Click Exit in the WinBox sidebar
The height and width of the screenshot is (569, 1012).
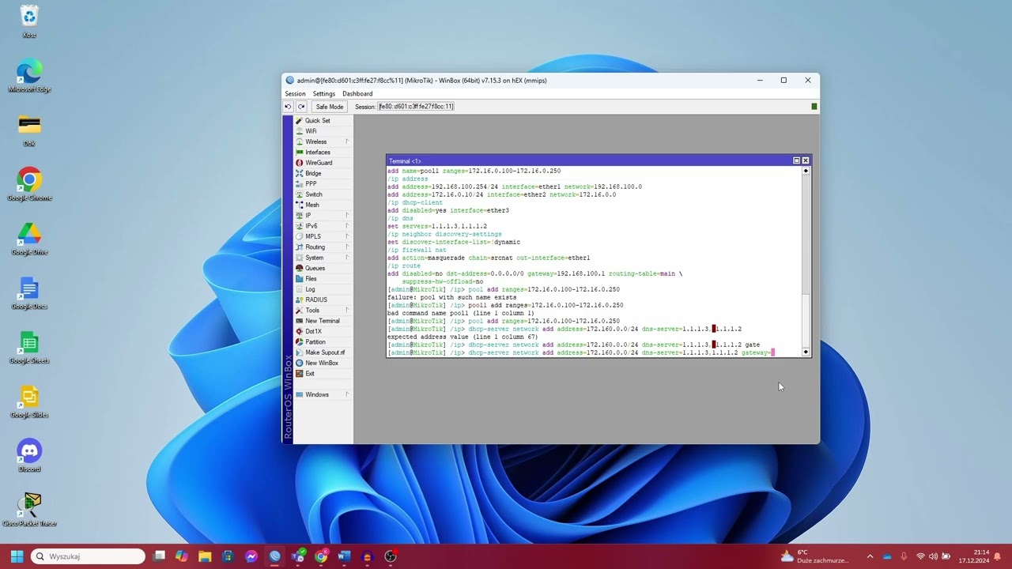[x=310, y=374]
